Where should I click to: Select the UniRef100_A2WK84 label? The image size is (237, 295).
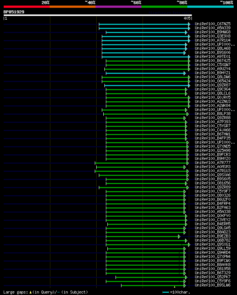pos(213,105)
